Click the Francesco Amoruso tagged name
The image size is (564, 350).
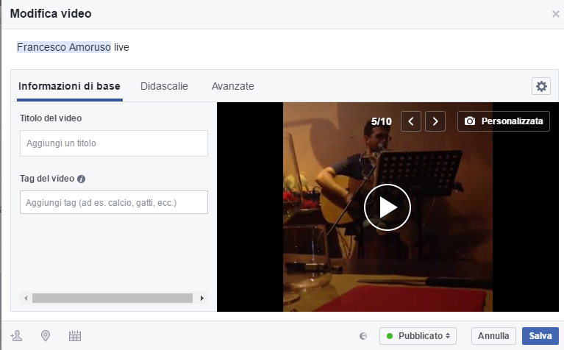[64, 47]
